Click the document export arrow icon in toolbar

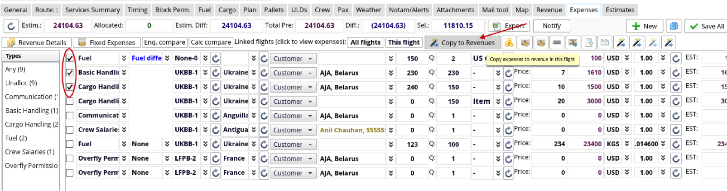[x=589, y=42]
